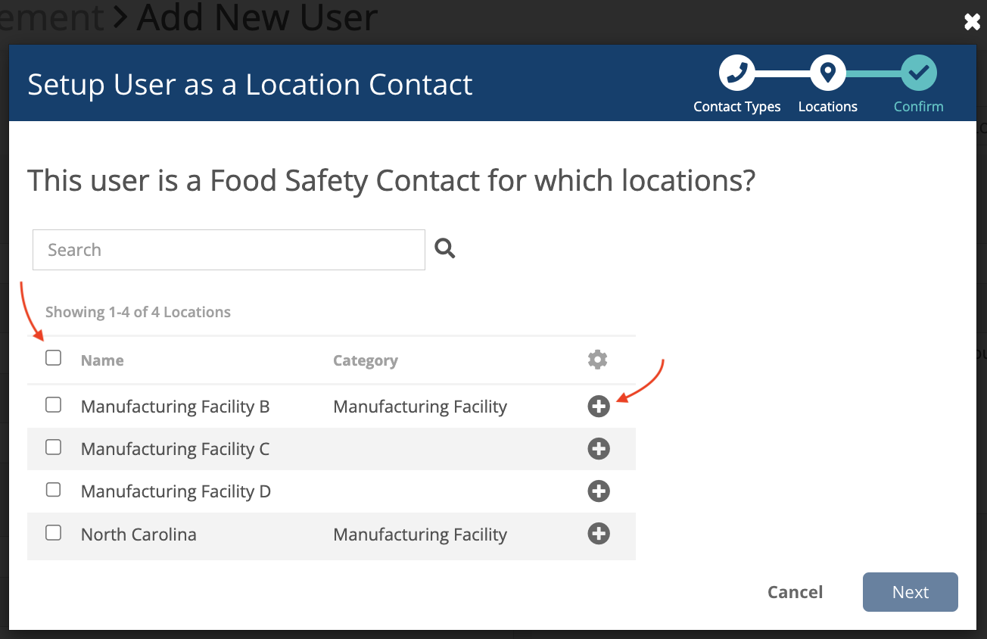Add Manufacturing Facility C with plus icon
This screenshot has height=639, width=987.
click(599, 449)
